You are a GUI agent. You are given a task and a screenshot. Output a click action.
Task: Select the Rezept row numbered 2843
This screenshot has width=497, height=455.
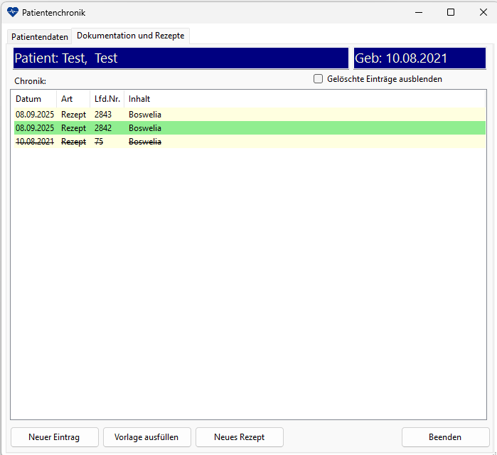pyautogui.click(x=250, y=115)
